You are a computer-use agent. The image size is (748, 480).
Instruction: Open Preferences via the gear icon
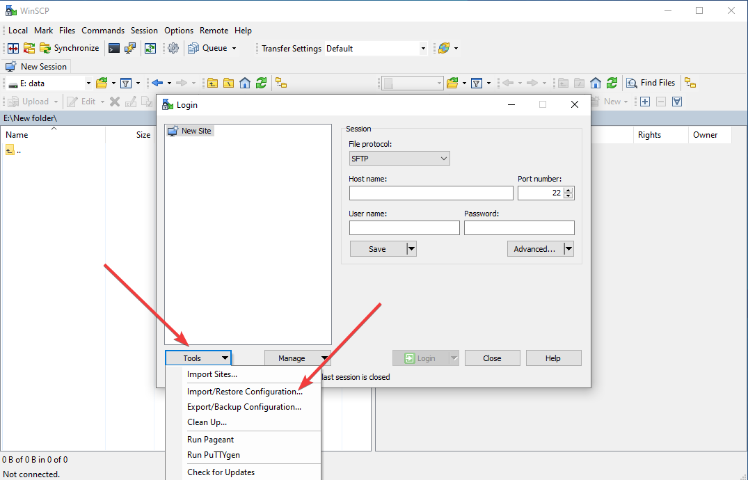tap(173, 48)
